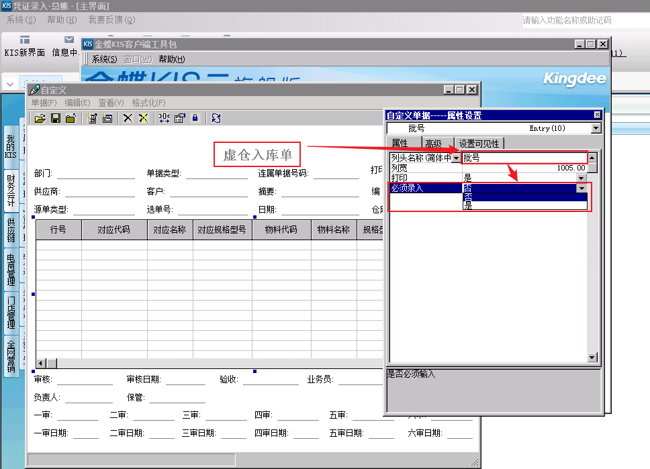
Task: Click the horizontal spacing alignment icon
Action: point(164,118)
